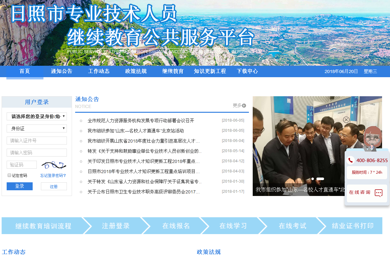390x256 pixels.
Task: Click the red phone icon beside 400-806-8255
Action: pyautogui.click(x=351, y=160)
